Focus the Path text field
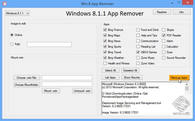 49,44
